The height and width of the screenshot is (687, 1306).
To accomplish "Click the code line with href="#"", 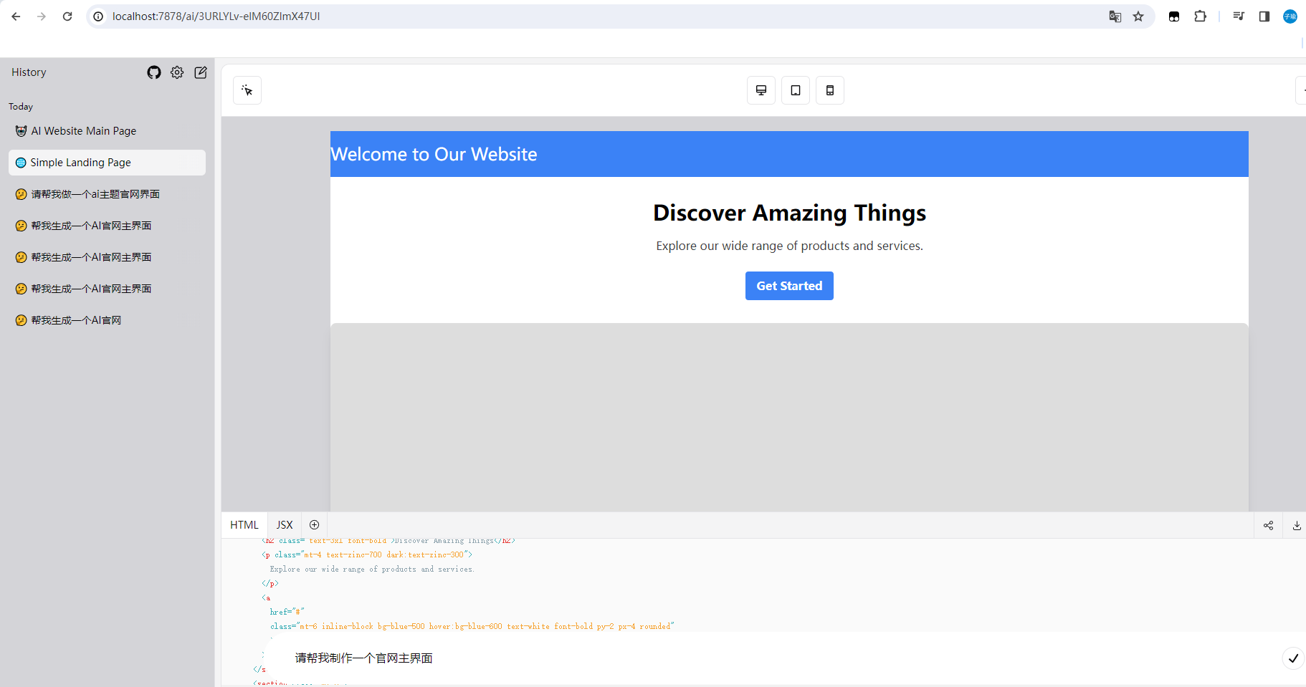I will click(287, 612).
